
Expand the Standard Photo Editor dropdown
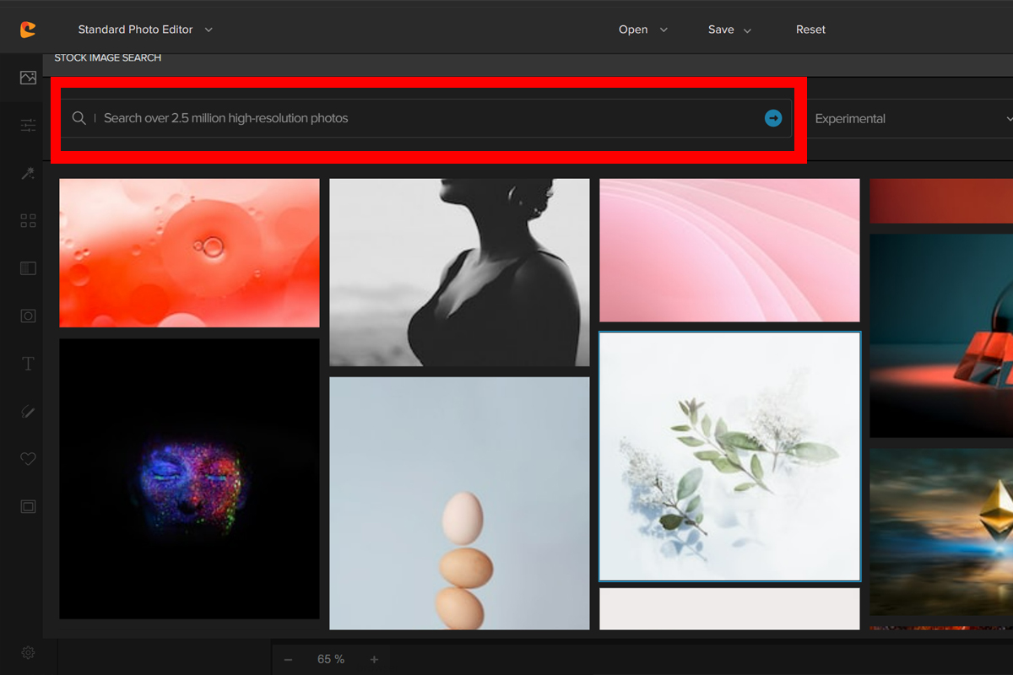tap(145, 30)
